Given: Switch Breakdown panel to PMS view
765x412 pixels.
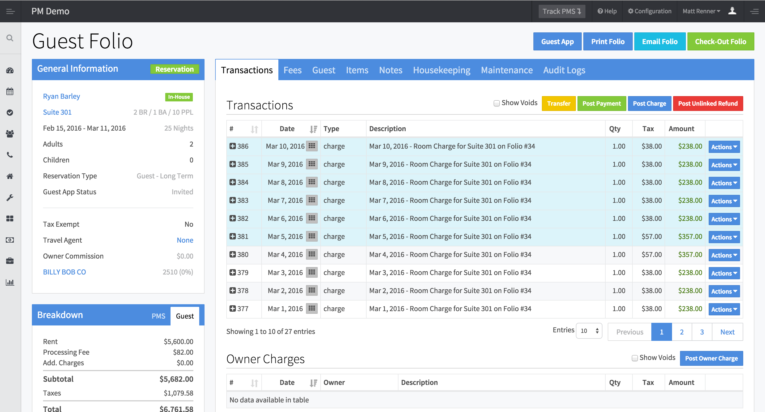Looking at the screenshot, I should point(158,316).
